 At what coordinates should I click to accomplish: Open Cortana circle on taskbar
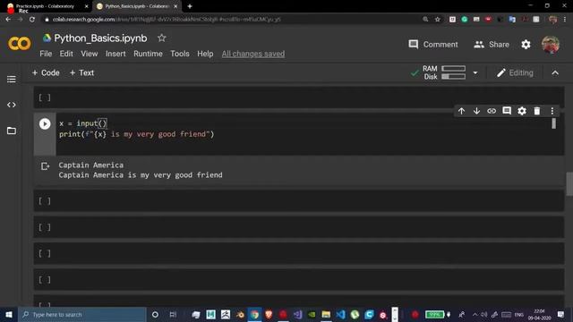[155, 314]
